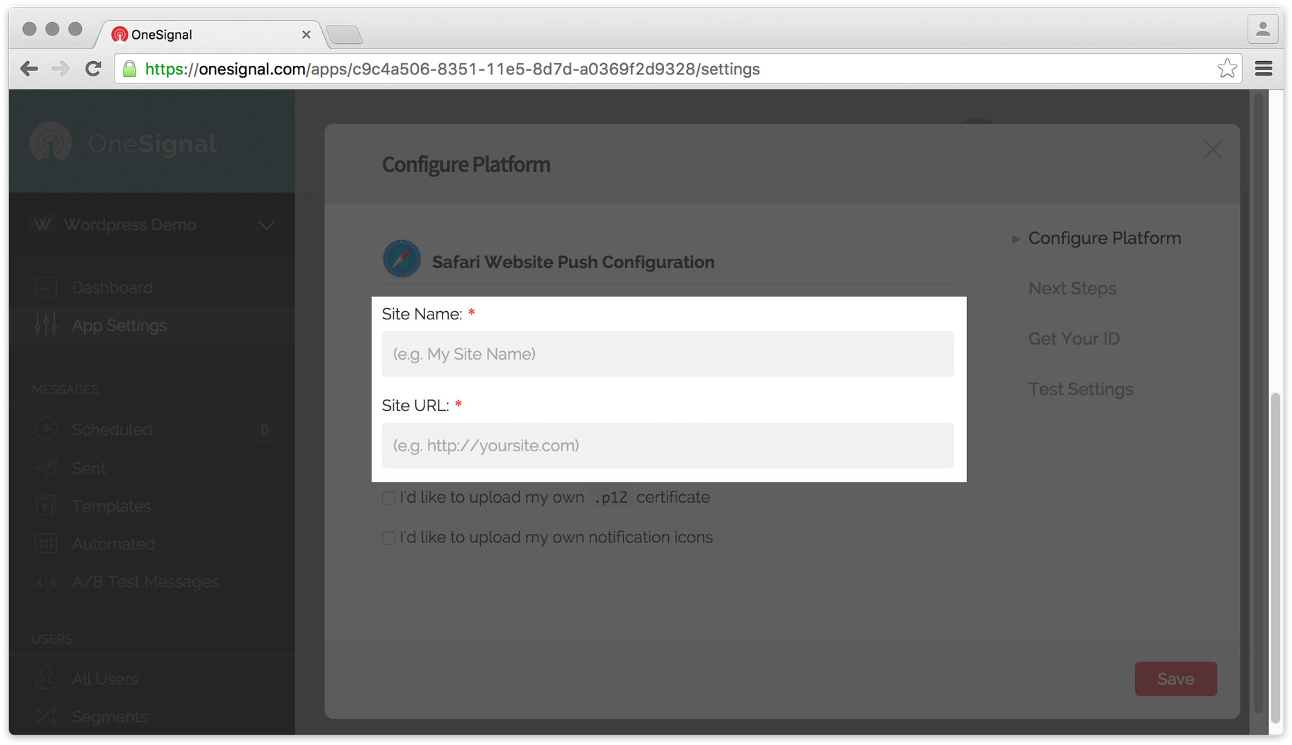Click the page vertical scrollbar

pyautogui.click(x=1275, y=555)
